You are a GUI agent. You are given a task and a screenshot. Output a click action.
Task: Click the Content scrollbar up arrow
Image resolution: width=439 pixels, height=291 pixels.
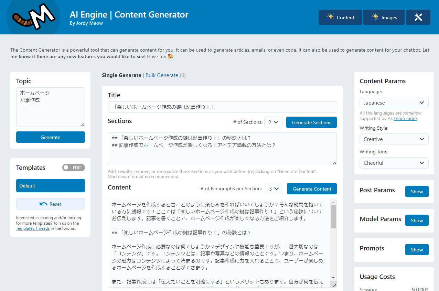click(x=333, y=202)
